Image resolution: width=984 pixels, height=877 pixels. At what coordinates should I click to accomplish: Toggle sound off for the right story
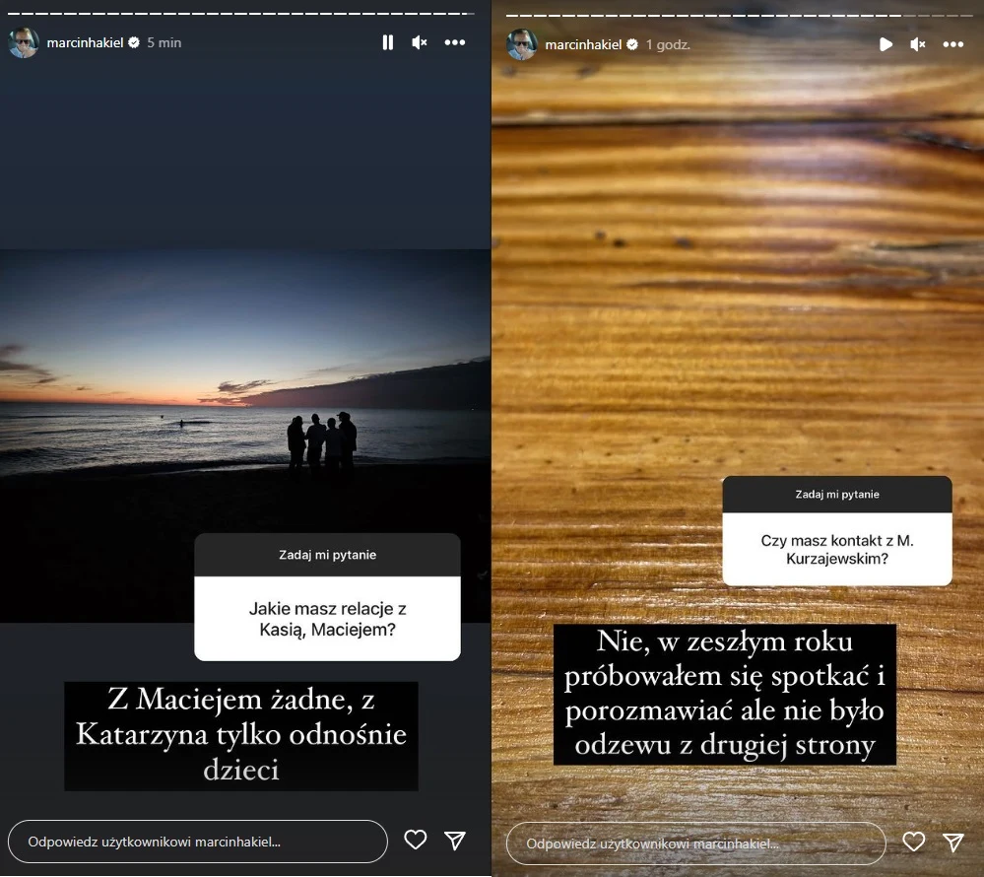(x=918, y=43)
